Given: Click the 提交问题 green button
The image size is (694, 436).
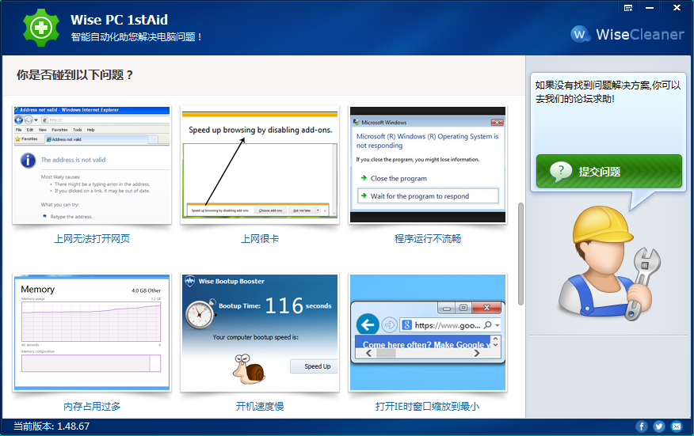Looking at the screenshot, I should pos(608,171).
